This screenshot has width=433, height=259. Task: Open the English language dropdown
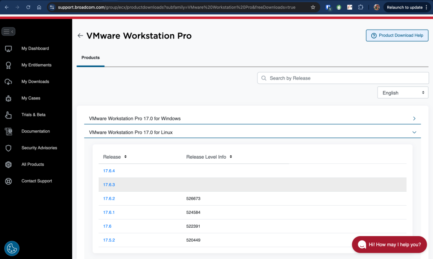coord(402,92)
